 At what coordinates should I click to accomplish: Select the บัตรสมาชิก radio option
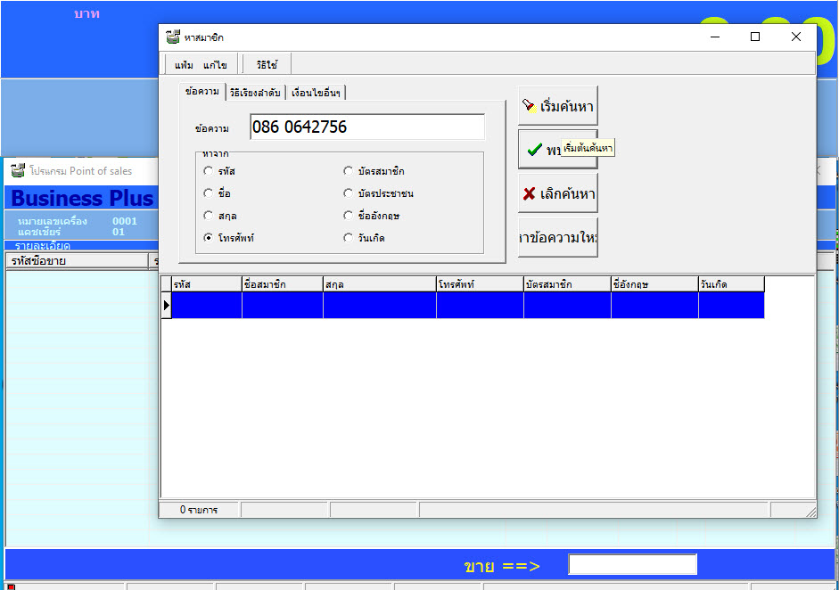[349, 171]
